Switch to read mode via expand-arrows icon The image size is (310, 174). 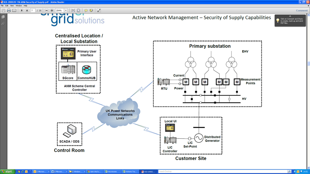pos(99,10)
